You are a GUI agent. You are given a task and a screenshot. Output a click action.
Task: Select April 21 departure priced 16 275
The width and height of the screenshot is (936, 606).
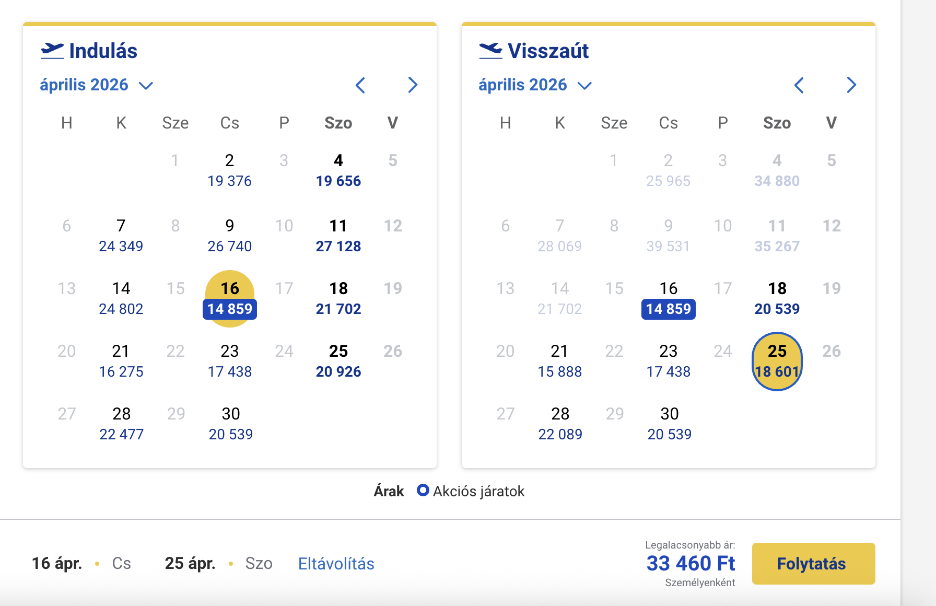(x=121, y=360)
